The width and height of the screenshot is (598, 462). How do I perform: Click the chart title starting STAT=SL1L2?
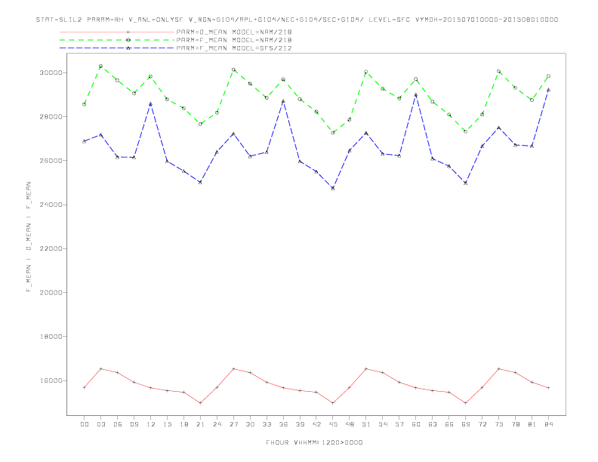pyautogui.click(x=297, y=20)
